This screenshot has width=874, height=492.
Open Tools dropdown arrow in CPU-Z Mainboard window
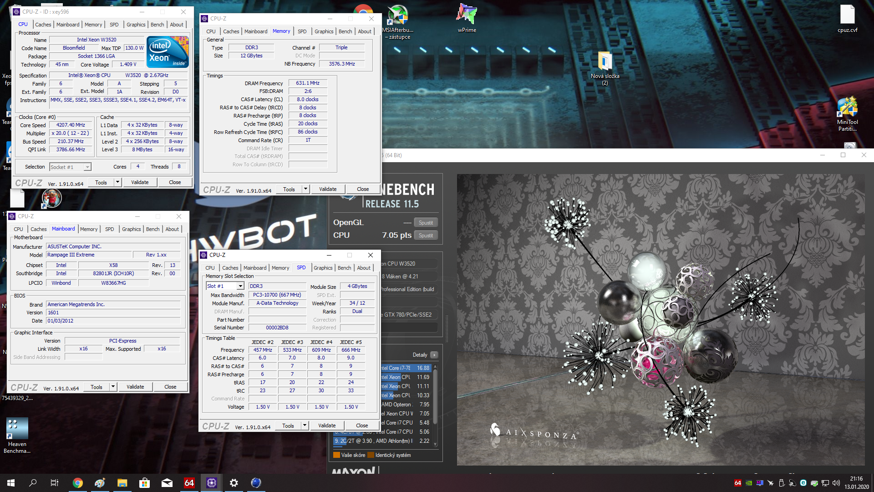tap(113, 387)
